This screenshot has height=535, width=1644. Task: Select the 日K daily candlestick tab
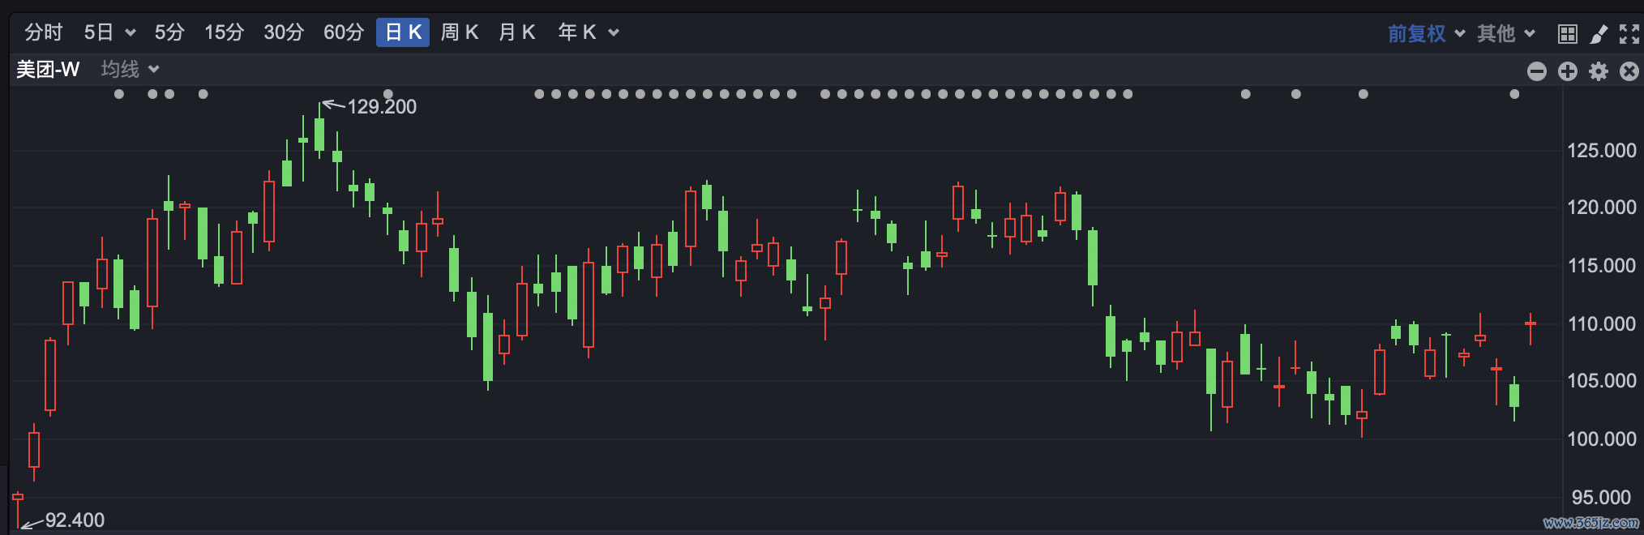point(403,32)
